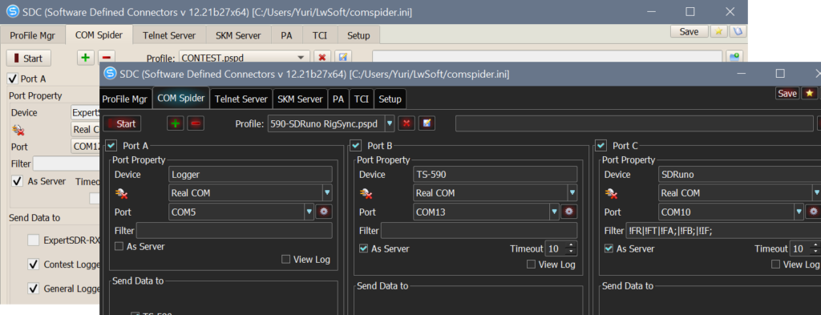Click Save button in light window
This screenshot has height=315, width=821.
coord(689,31)
